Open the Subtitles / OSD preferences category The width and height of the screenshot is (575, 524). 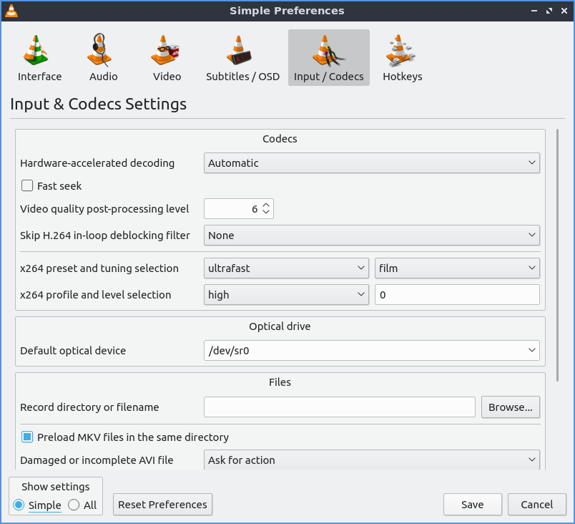[x=242, y=58]
